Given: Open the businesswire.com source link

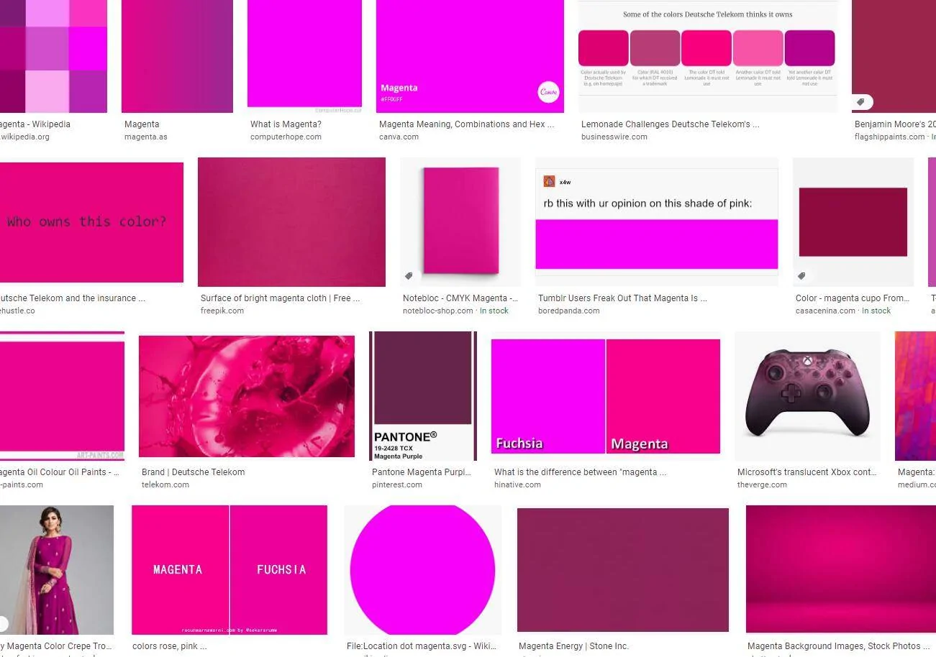Looking at the screenshot, I should [x=614, y=137].
